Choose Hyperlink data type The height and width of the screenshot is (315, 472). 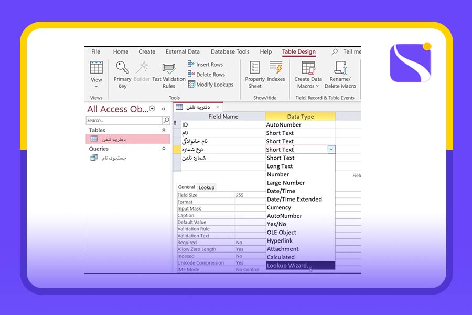pyautogui.click(x=301, y=240)
